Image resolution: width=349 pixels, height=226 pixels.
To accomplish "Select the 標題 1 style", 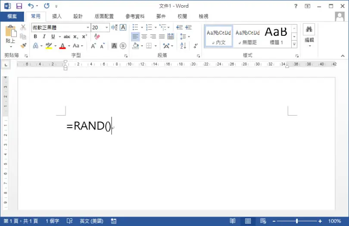I will point(276,36).
